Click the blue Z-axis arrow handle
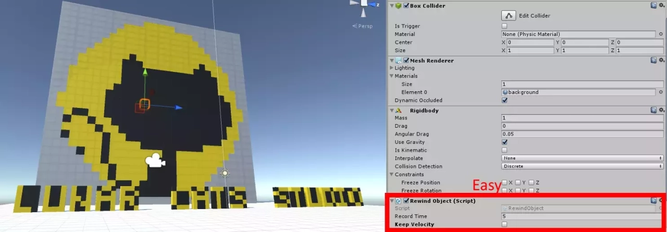Screen dimensions: 667x232 click(178, 107)
